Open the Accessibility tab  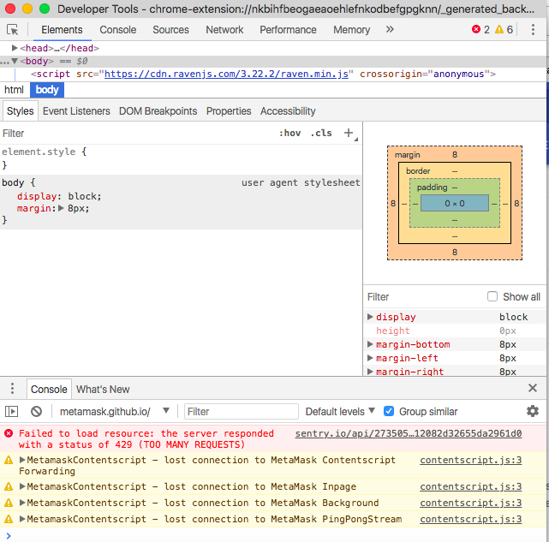click(288, 111)
